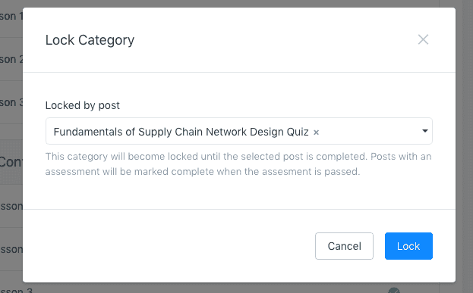This screenshot has height=293, width=473.
Task: Click the gray help text about assessments
Action: 238,164
